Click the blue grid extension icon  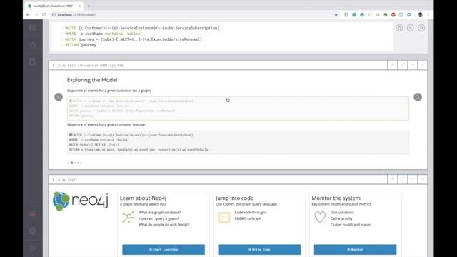tap(401, 14)
